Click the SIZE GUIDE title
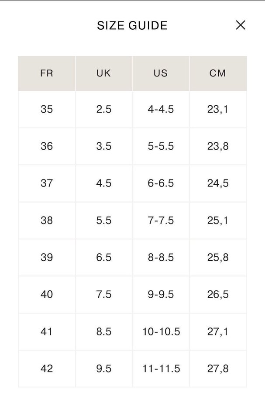265x393 pixels. click(132, 25)
